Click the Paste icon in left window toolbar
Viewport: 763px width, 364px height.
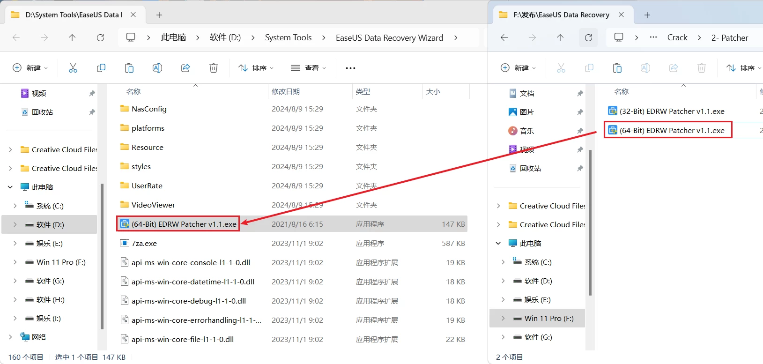(129, 68)
